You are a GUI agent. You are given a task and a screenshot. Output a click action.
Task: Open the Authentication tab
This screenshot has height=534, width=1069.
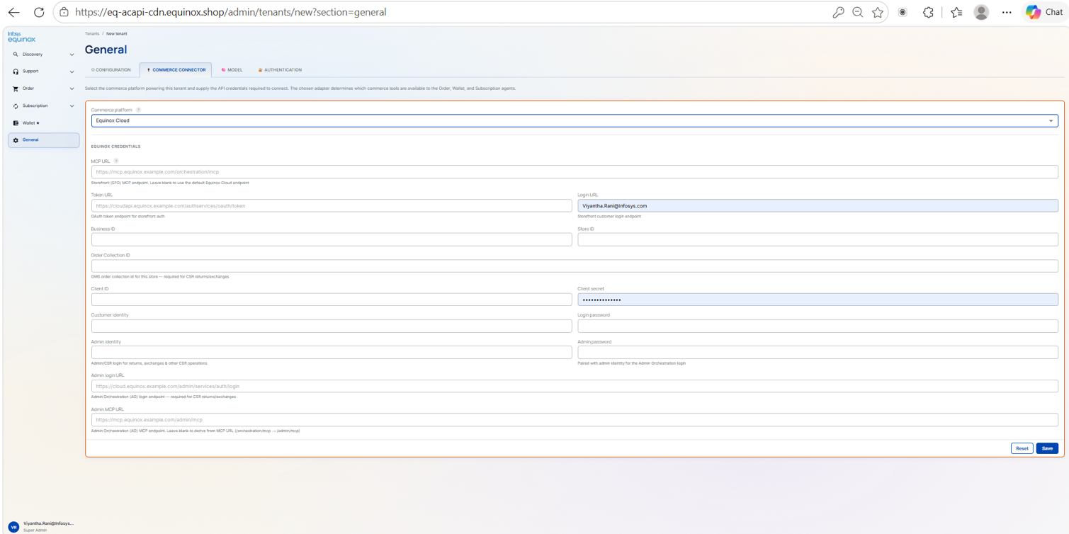[280, 70]
